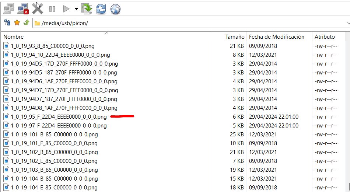Image resolution: width=350 pixels, height=192 pixels.
Task: Open bookmarks with the star icon
Action: [x=17, y=23]
